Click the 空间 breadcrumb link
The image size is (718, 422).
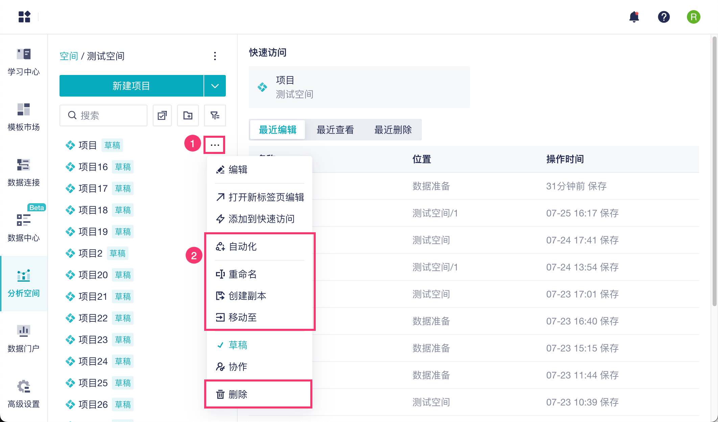coord(69,56)
